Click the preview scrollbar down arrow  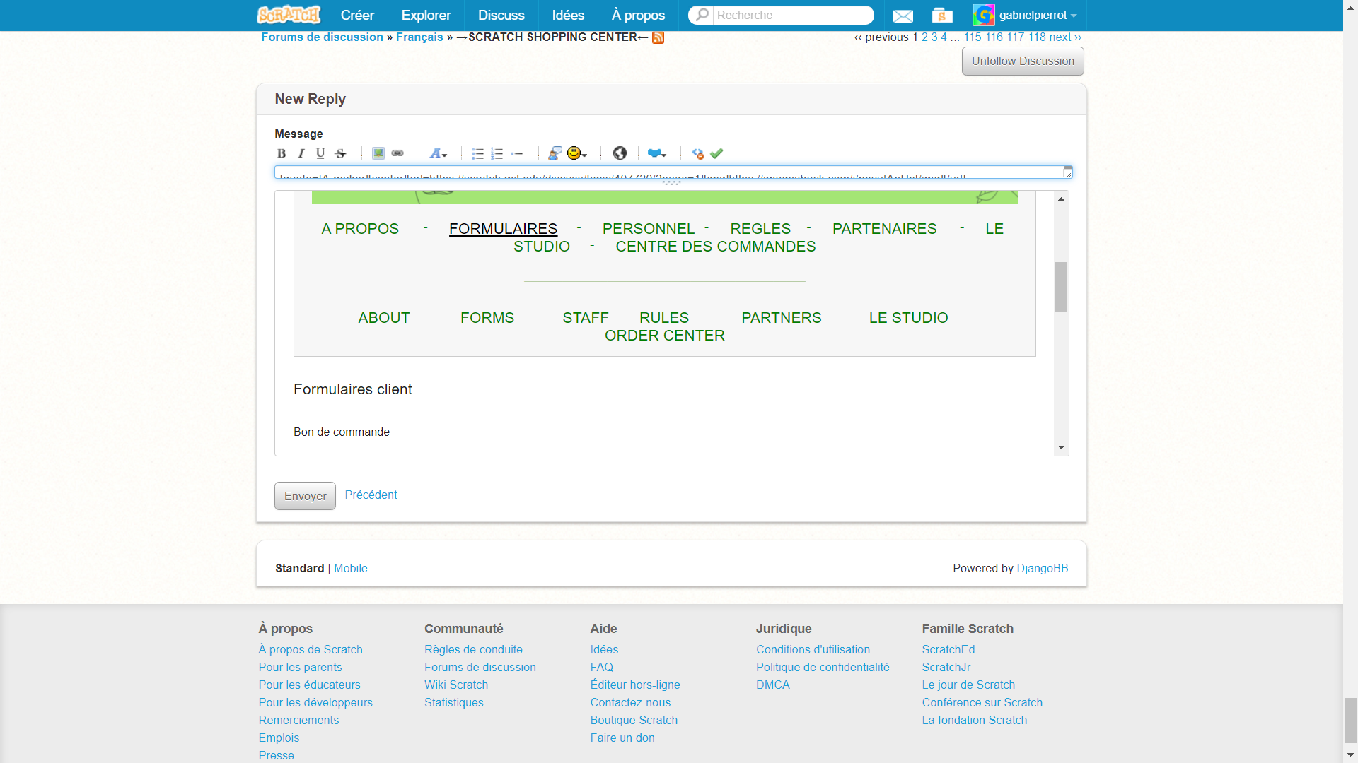[x=1061, y=447]
